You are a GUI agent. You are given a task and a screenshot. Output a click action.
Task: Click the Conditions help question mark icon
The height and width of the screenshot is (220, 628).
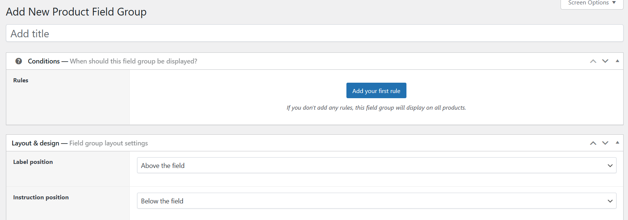19,61
